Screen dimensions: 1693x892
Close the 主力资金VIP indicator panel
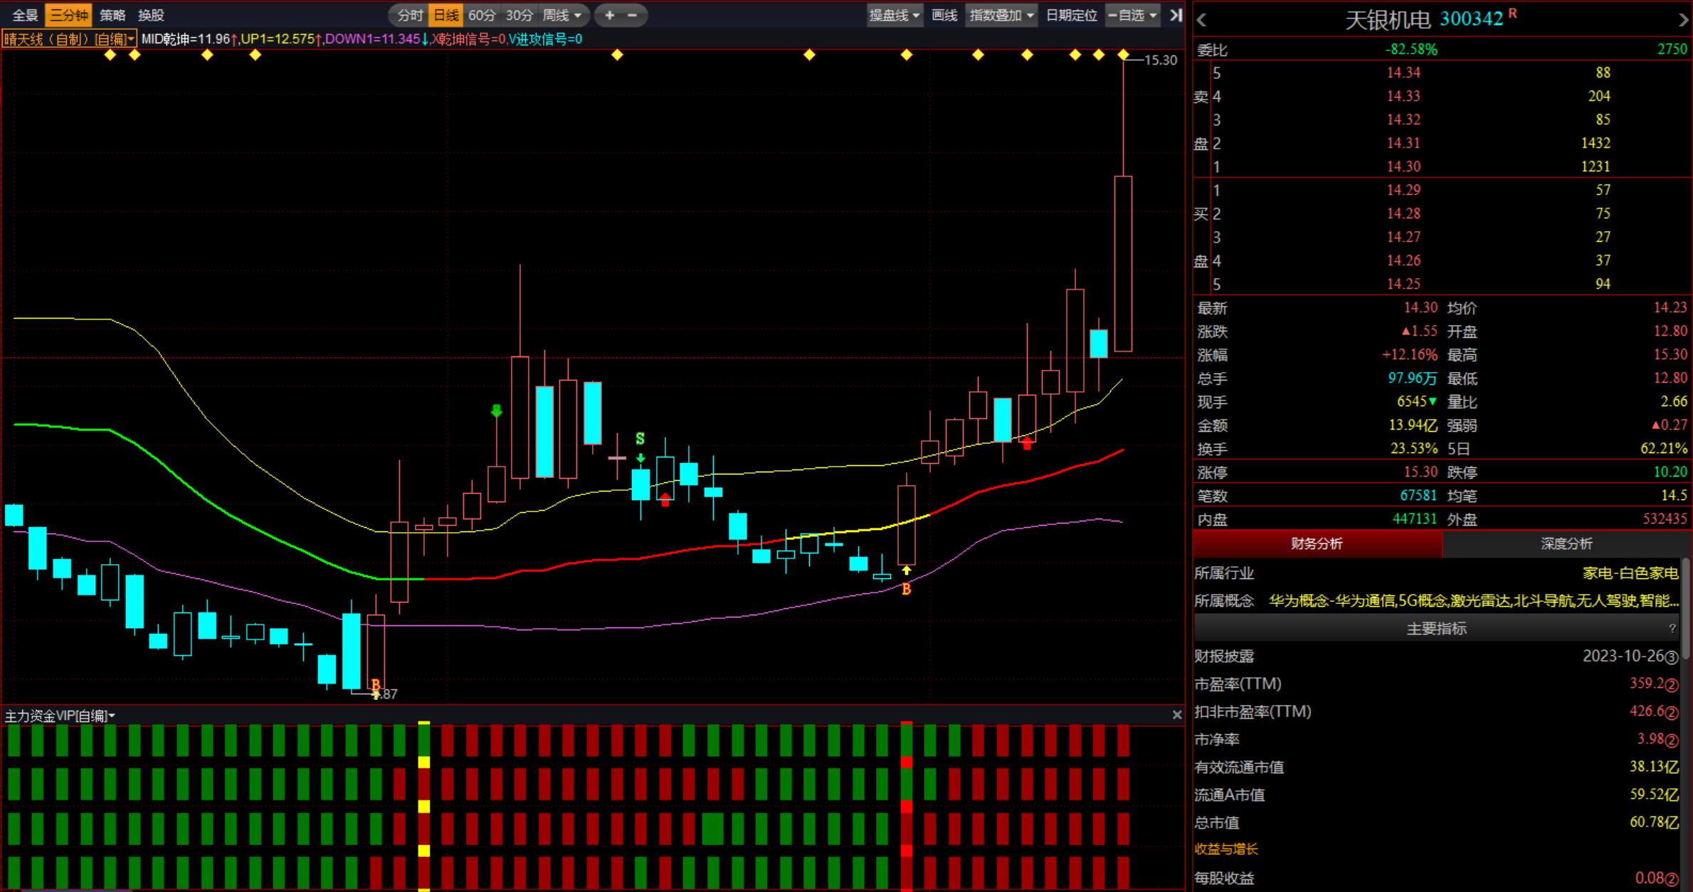pos(1176,715)
